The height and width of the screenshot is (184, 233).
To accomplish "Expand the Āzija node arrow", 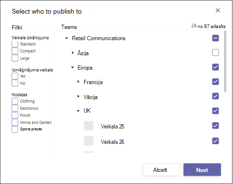I will (73, 53).
